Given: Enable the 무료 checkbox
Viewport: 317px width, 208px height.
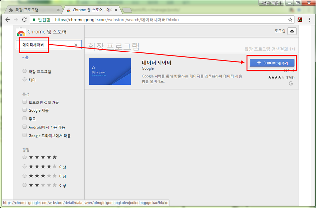Looking at the screenshot, I should (24, 118).
